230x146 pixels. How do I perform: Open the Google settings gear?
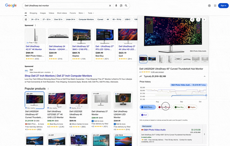pos(209,5)
